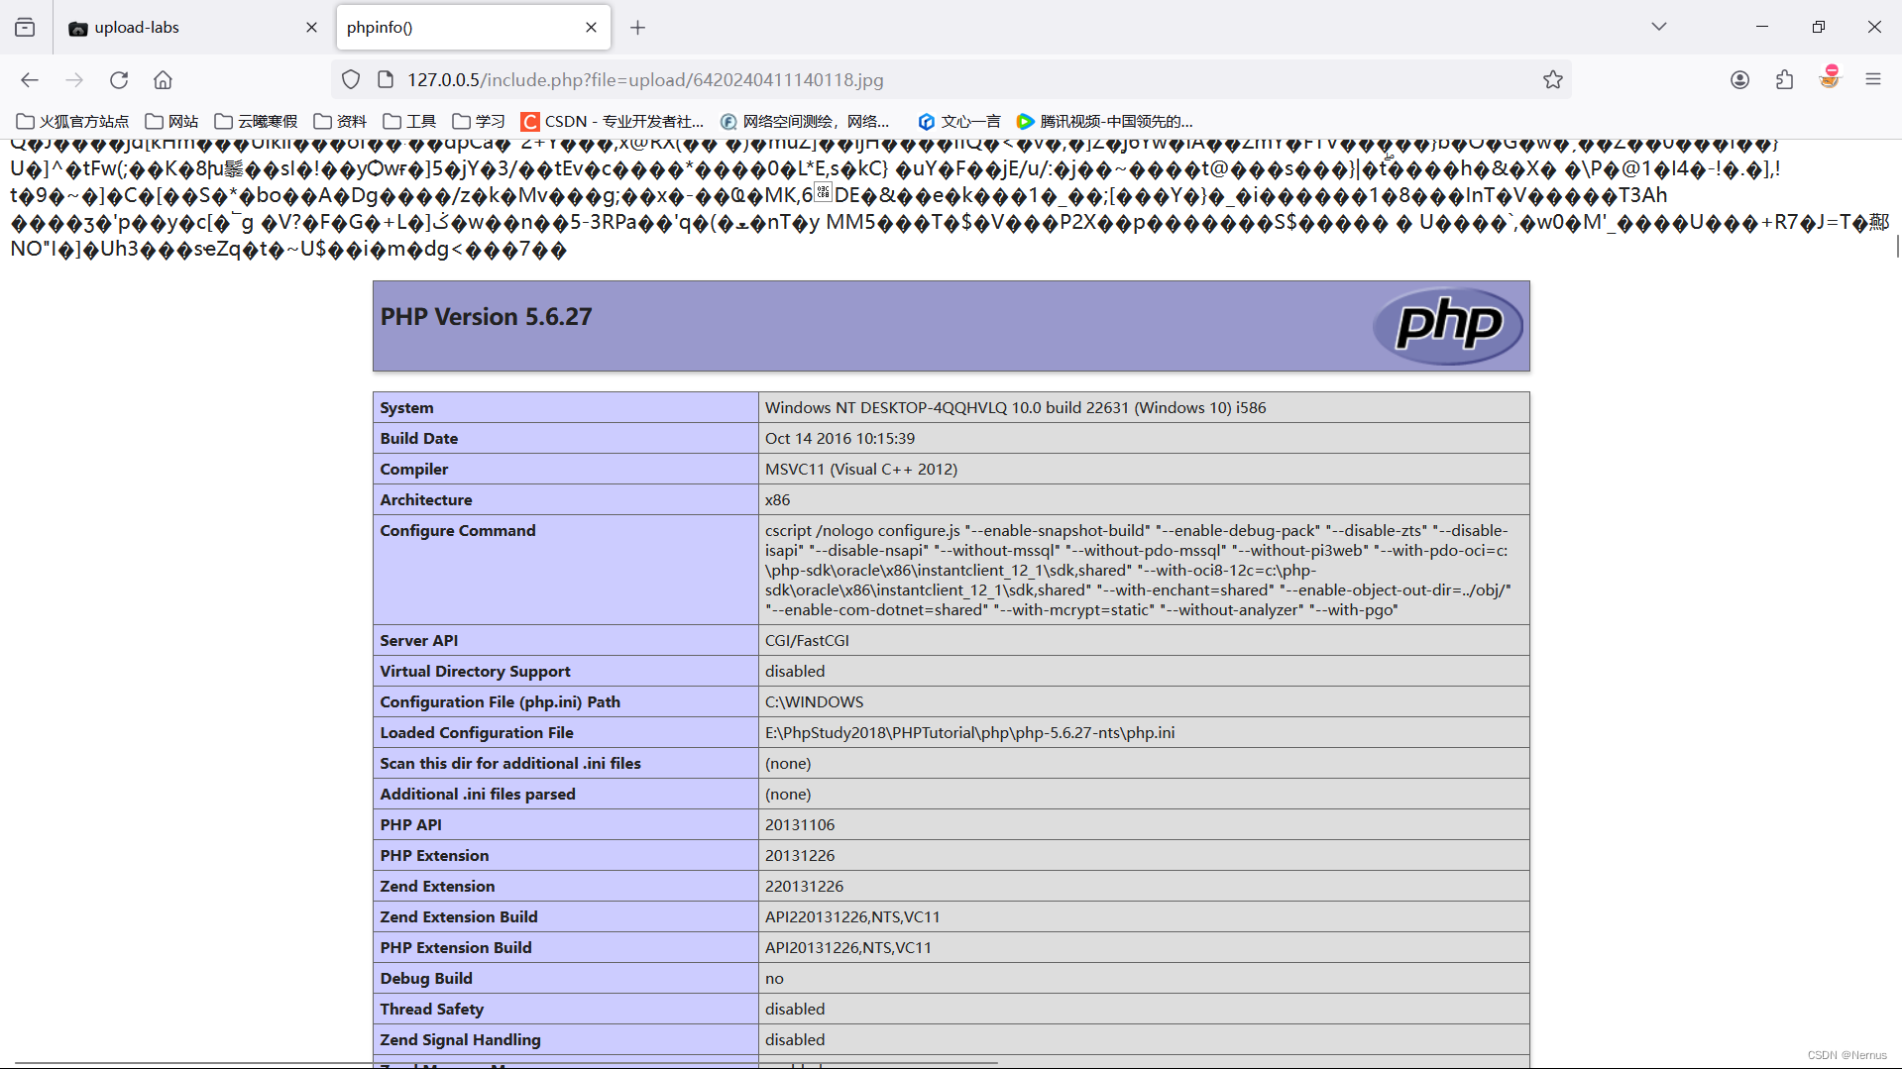The image size is (1902, 1069).
Task: Click the red fox extension icon
Action: click(x=1830, y=78)
